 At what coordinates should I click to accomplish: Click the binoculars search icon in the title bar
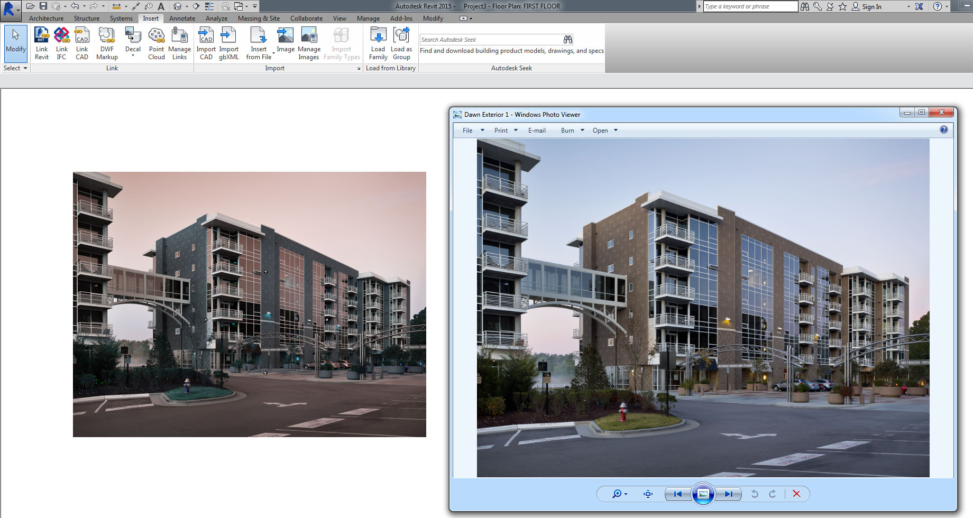coord(805,6)
